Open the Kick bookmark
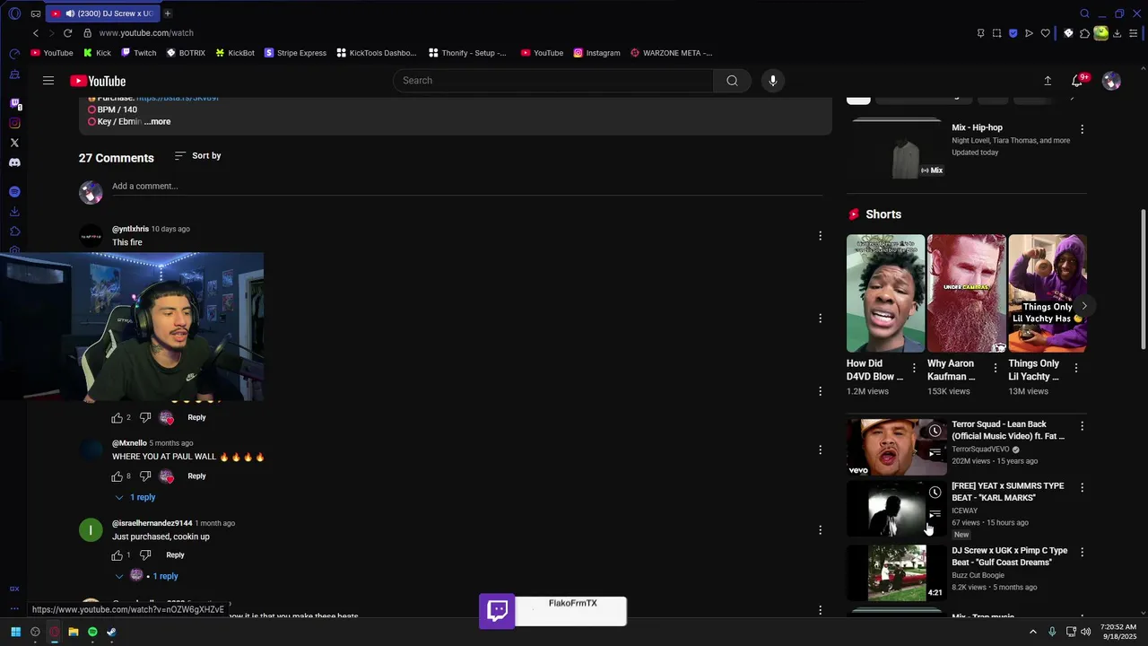The height and width of the screenshot is (646, 1148). [96, 53]
